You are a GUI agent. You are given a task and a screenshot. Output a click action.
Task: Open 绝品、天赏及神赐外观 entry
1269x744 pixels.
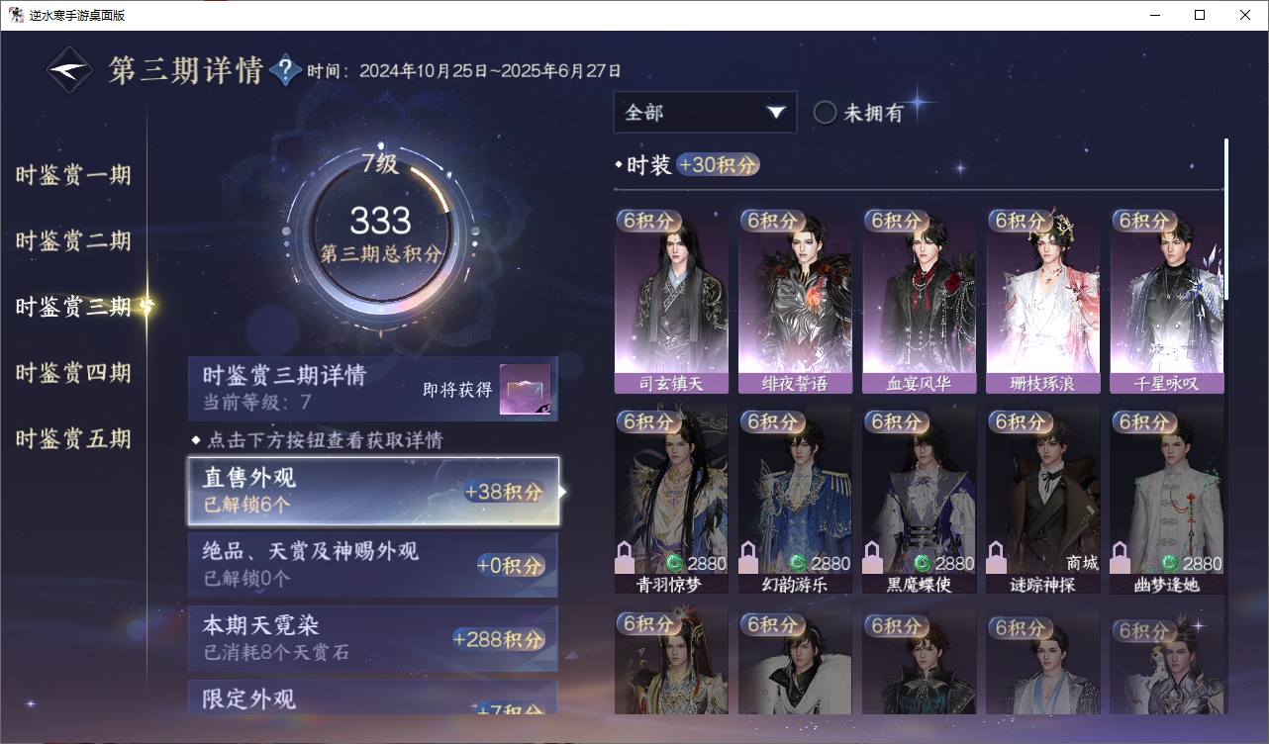373,565
